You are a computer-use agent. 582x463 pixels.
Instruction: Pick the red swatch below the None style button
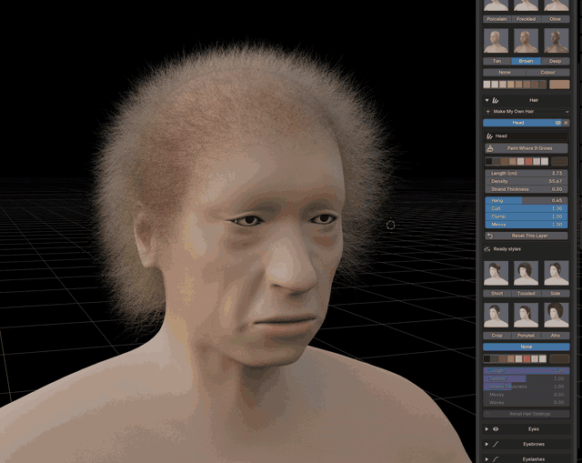(527, 358)
